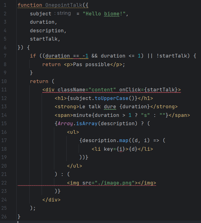Click the Array.isArray call

click(x=77, y=124)
